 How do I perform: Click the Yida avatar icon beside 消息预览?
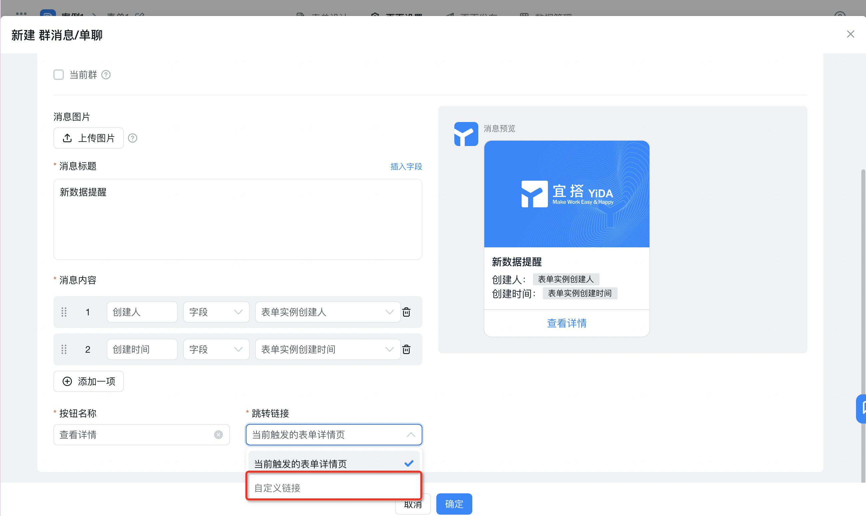click(466, 134)
